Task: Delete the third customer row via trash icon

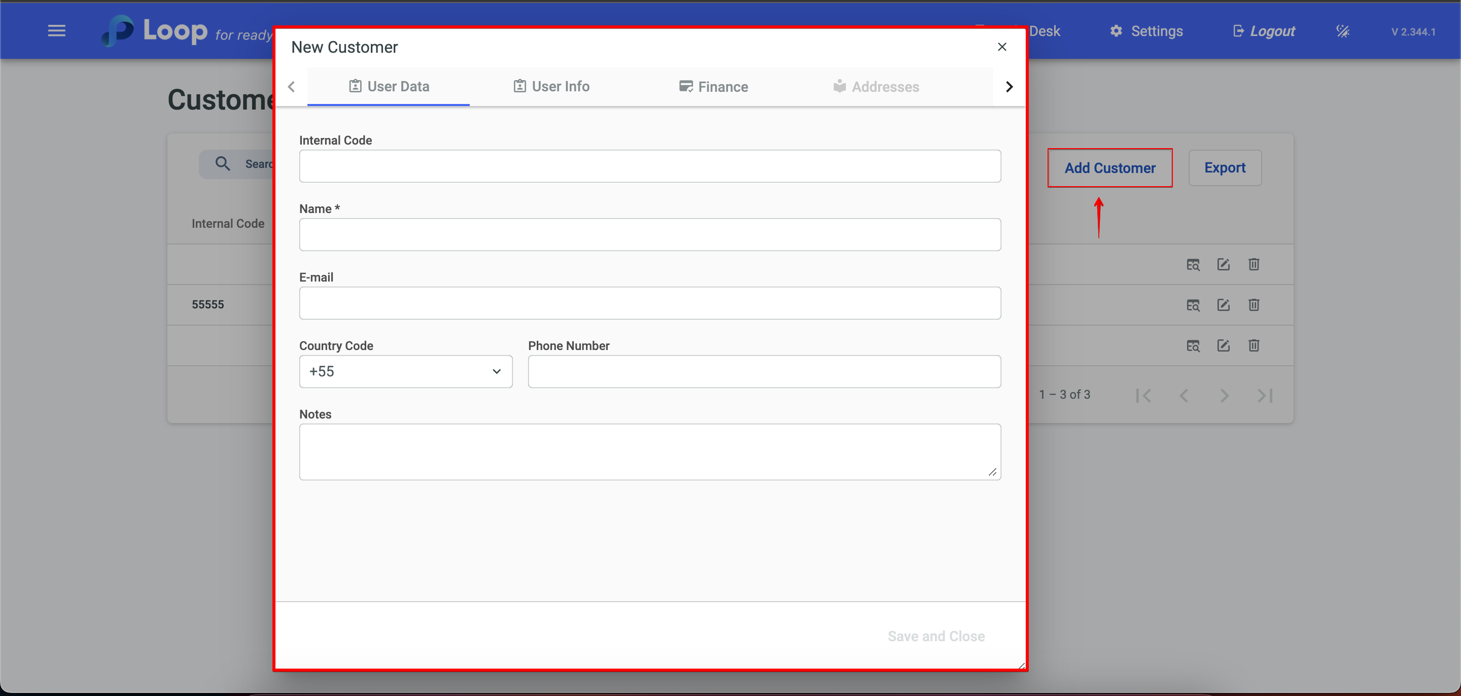Action: pos(1254,345)
